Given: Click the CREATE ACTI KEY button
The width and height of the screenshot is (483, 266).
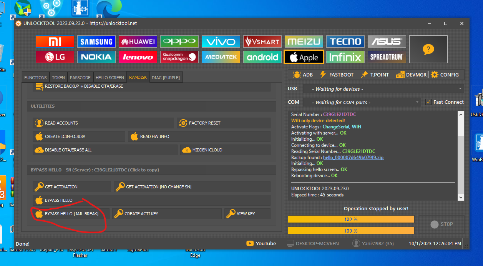Looking at the screenshot, I should click(x=167, y=214).
